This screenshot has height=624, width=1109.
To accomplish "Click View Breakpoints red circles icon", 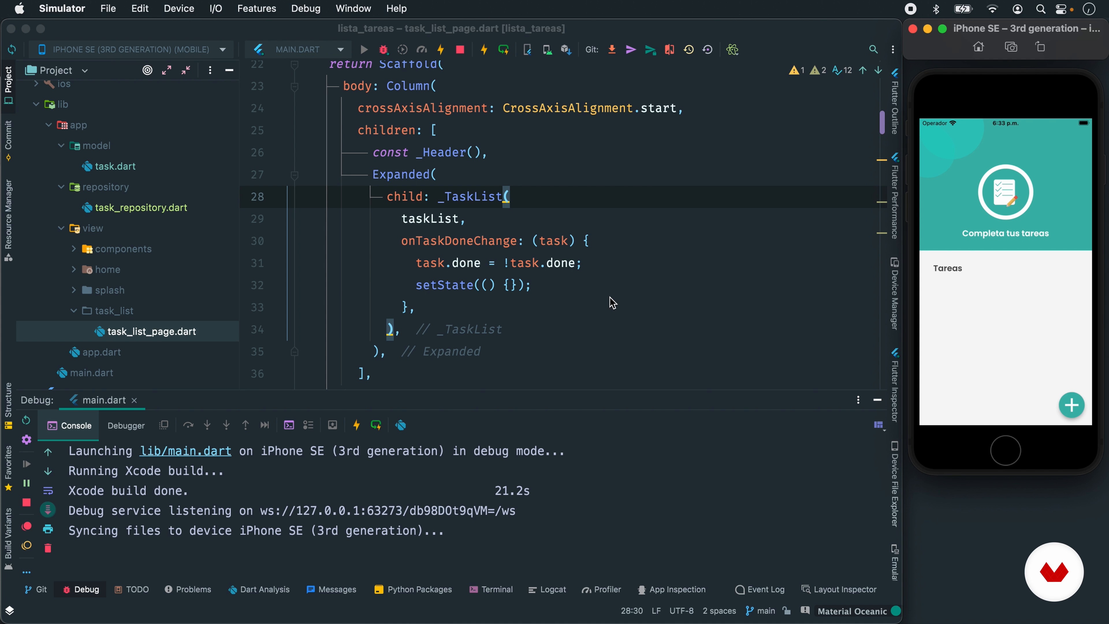I will click(26, 526).
